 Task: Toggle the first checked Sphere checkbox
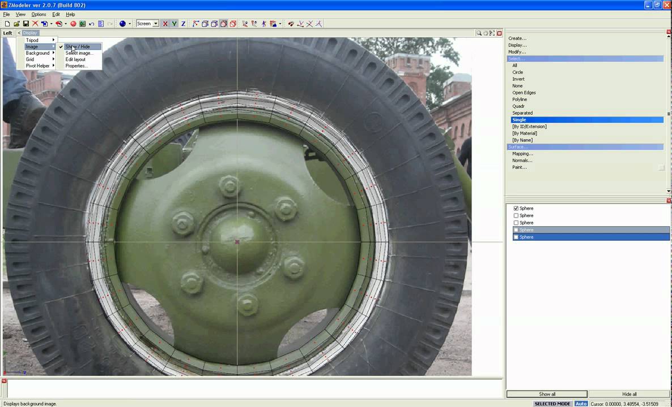click(x=516, y=209)
